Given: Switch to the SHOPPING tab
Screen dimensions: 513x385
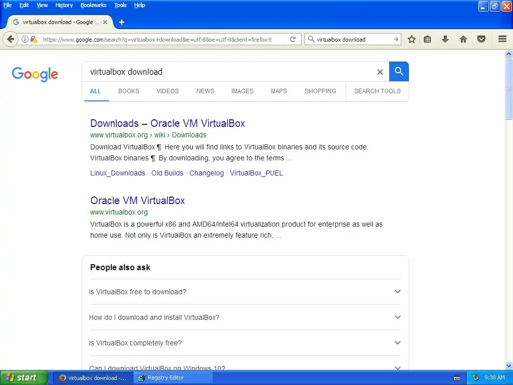Looking at the screenshot, I should click(320, 91).
